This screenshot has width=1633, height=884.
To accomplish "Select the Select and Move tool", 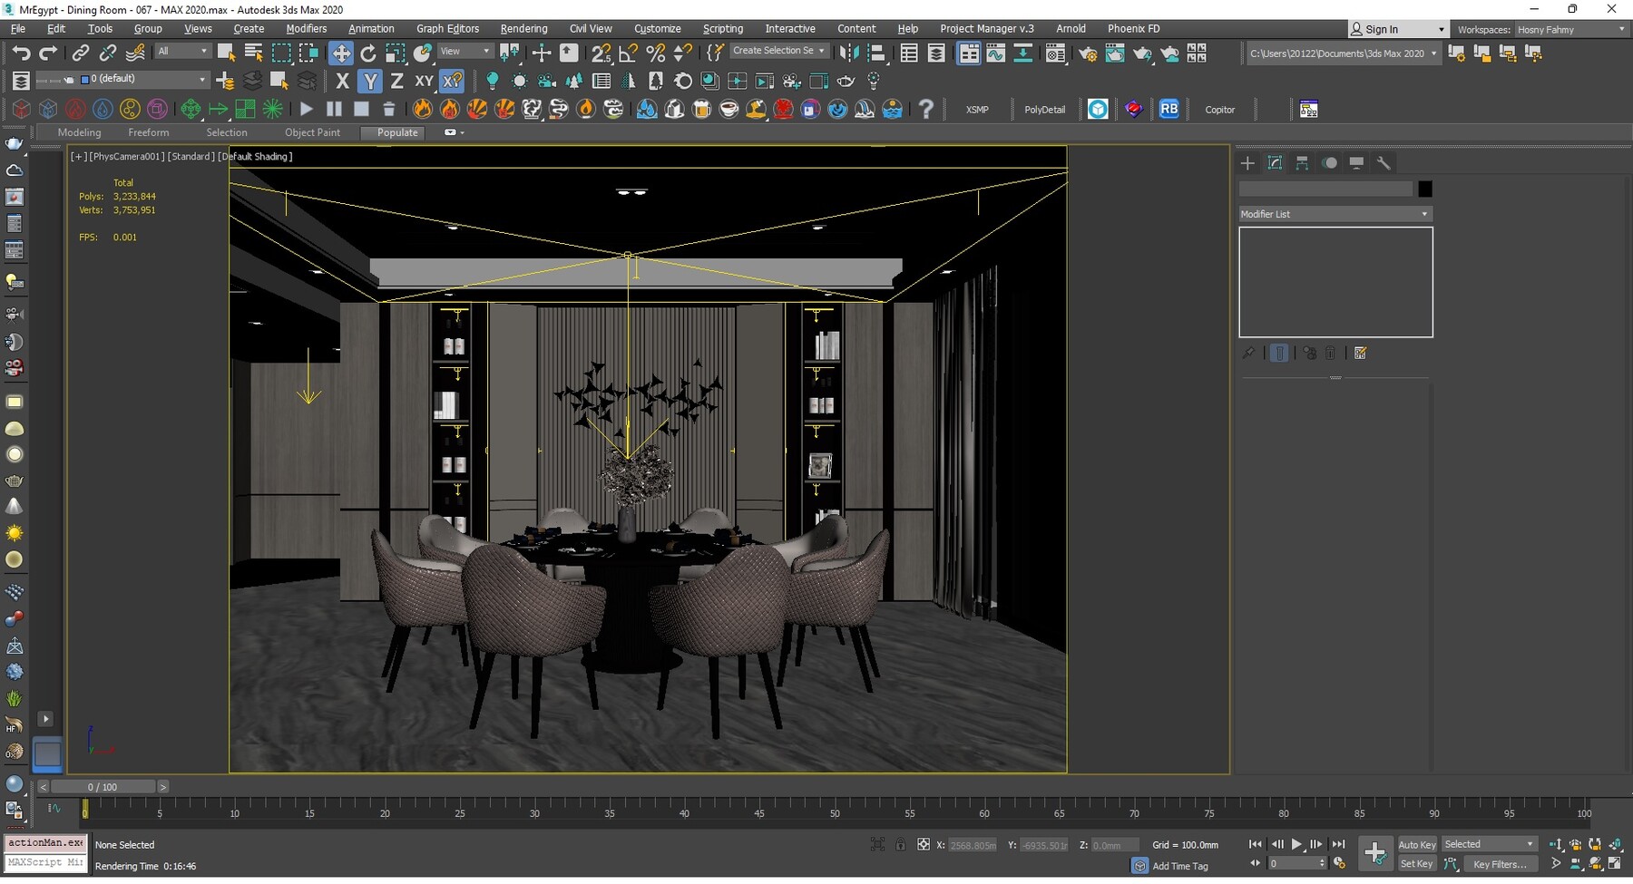I will coord(341,53).
